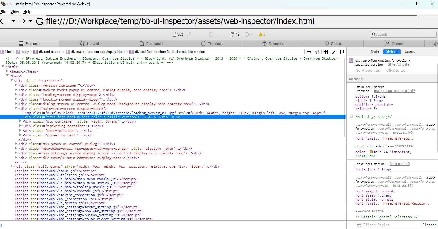Expand the motd-container div
438x229 pixels.
tap(20, 131)
